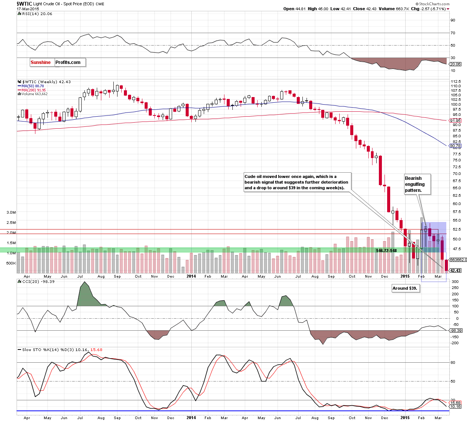
Task: Click the $WTIC ticker symbol in the title
Action: click(24, 4)
